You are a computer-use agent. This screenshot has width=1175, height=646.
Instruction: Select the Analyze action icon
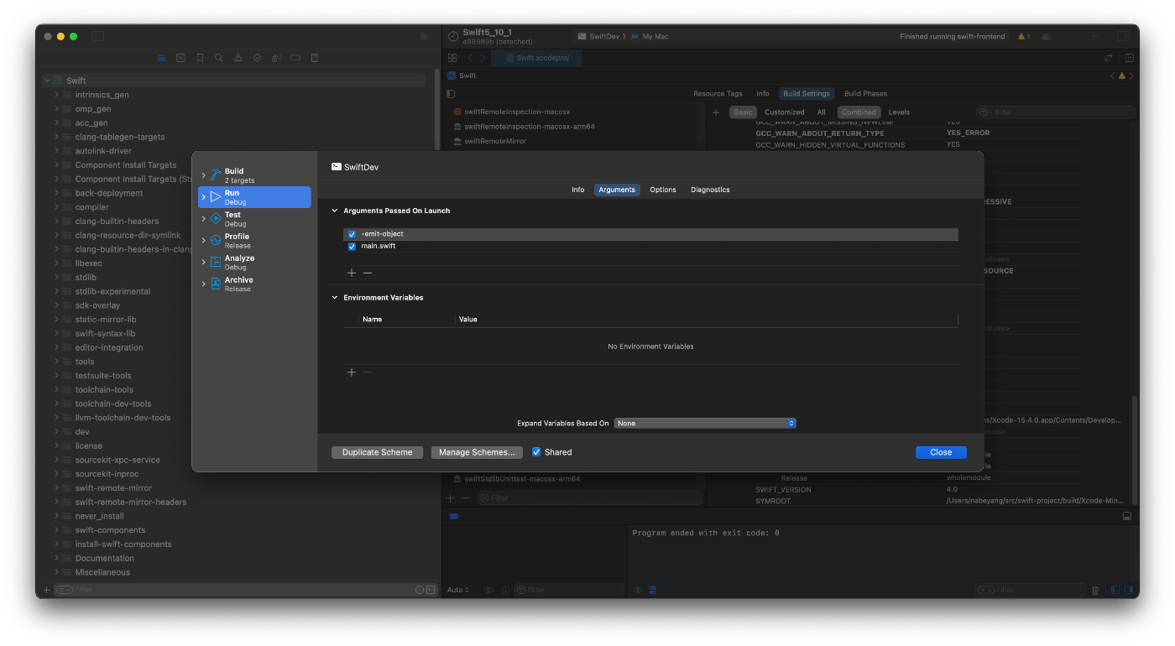216,263
